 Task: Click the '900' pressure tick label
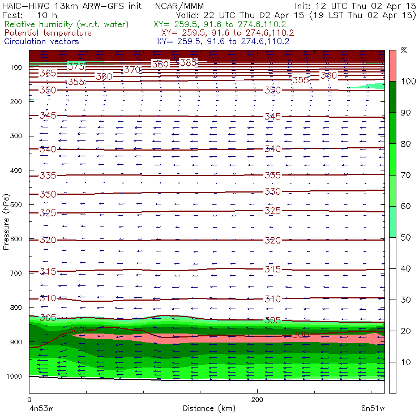point(16,342)
